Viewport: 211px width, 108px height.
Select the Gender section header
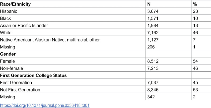8,54
